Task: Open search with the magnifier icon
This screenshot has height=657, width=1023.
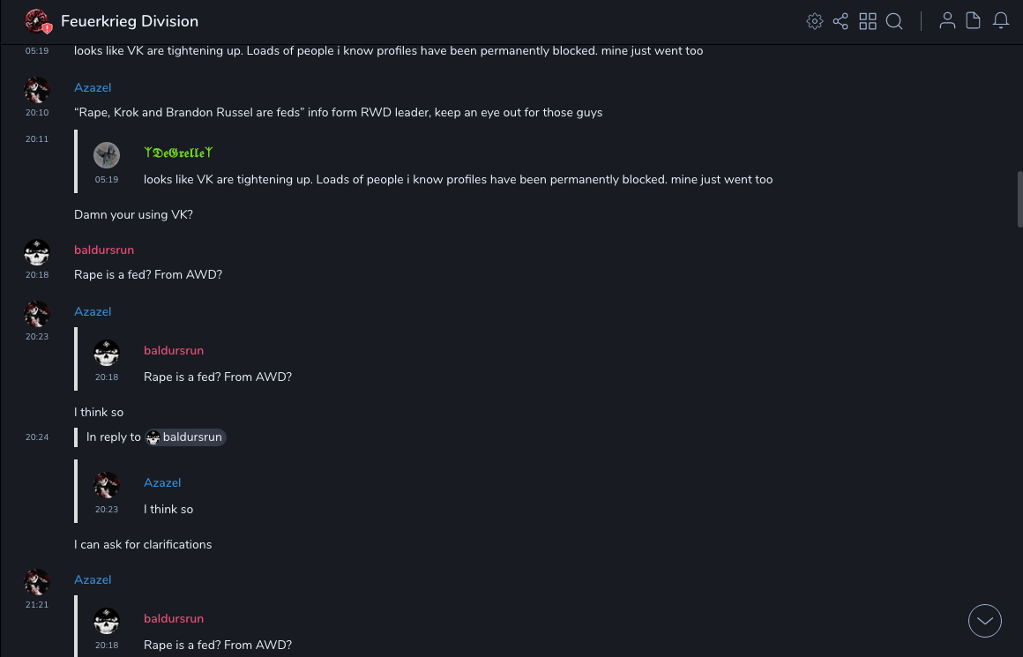Action: (894, 21)
